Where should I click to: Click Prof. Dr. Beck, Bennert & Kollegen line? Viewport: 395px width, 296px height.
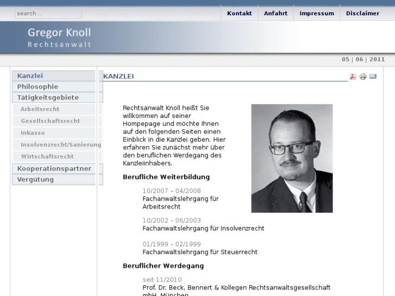tap(236, 288)
